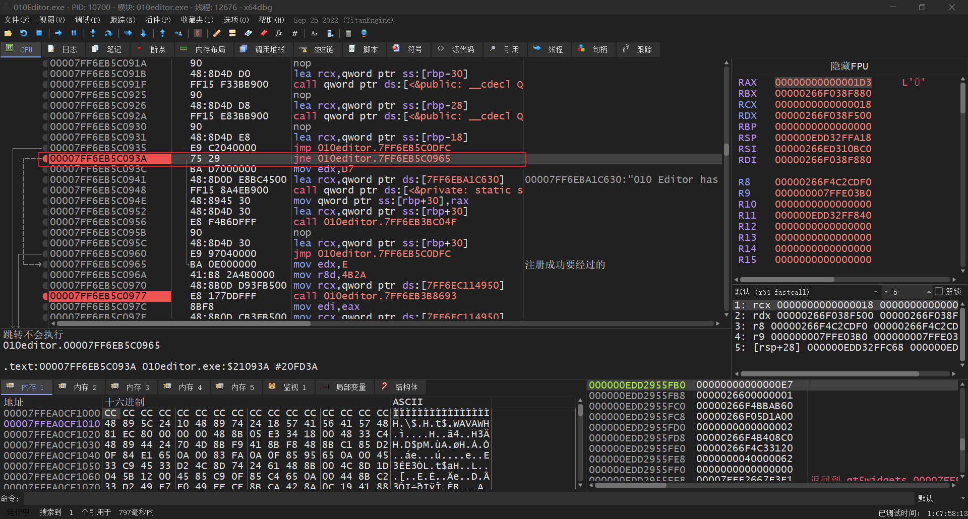968x519 pixels.
Task: Click the functions fx toolbar icon
Action: pos(279,33)
